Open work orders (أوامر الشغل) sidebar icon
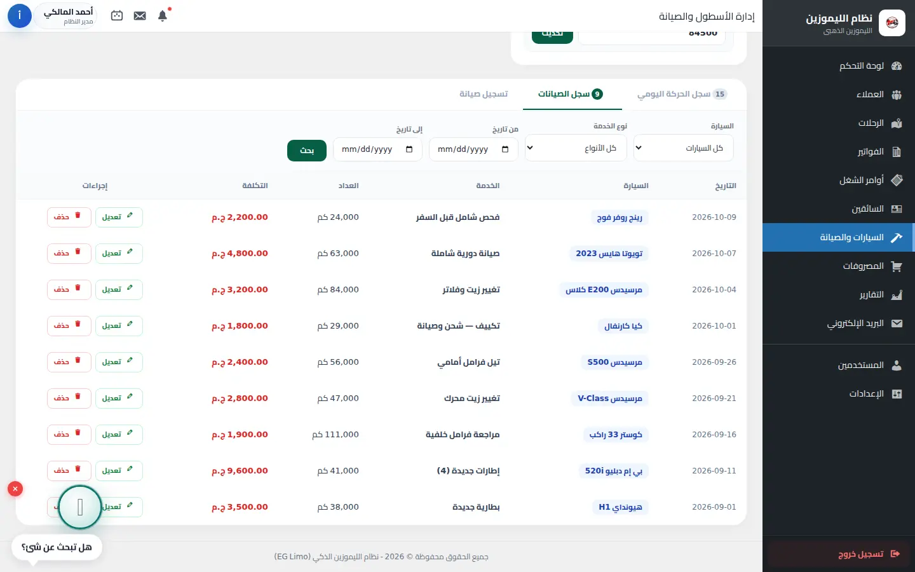The image size is (915, 572). 897,180
